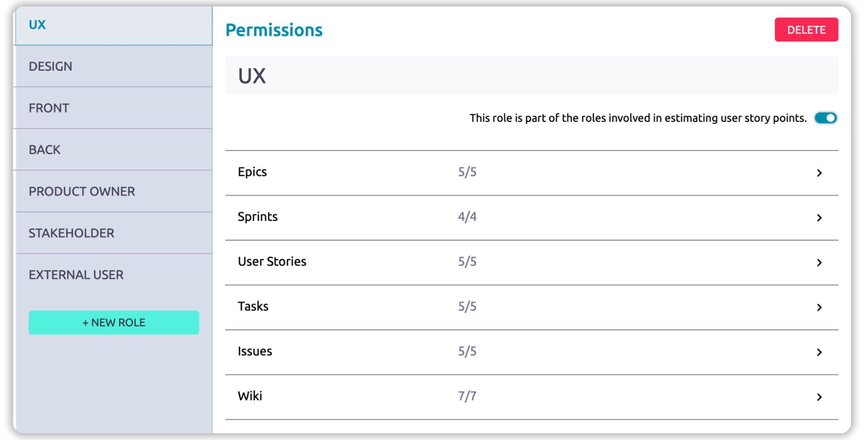Viewport: 864px width, 440px height.
Task: Expand the Sprints permissions chevron
Action: click(x=819, y=217)
